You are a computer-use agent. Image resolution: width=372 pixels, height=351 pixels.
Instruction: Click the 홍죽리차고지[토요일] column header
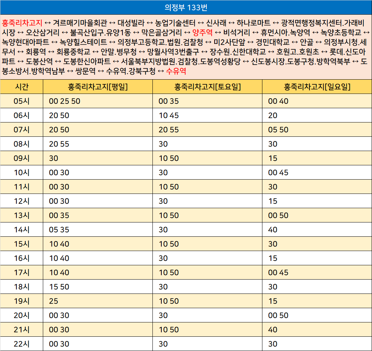click(x=207, y=87)
